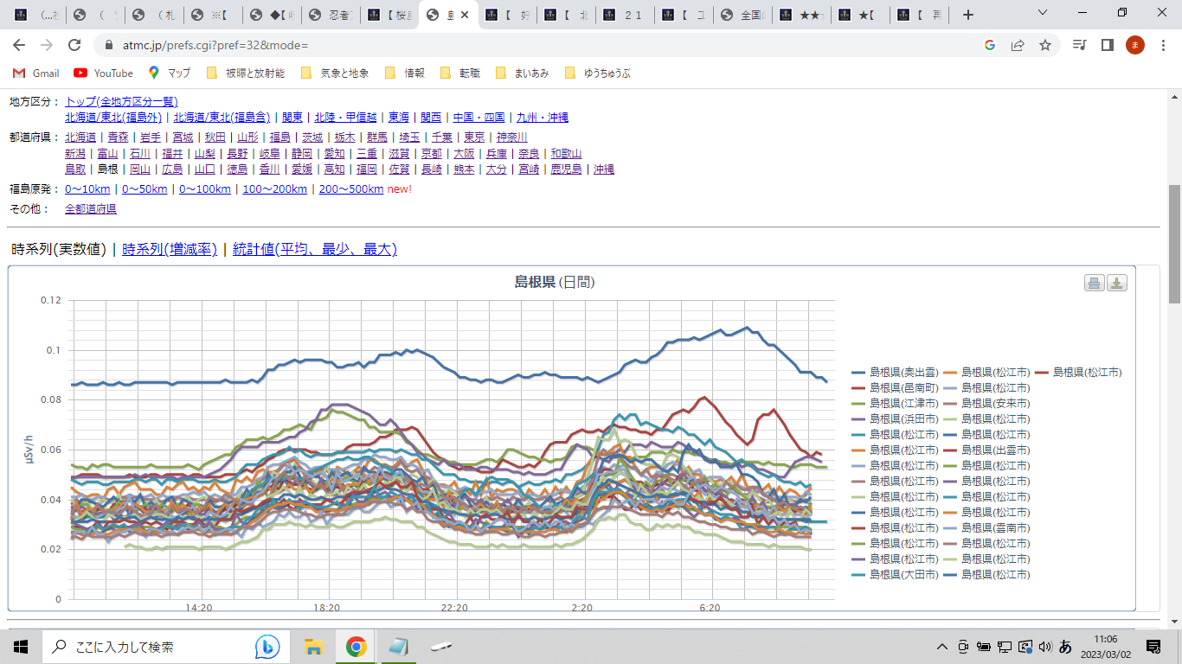This screenshot has height=664, width=1182.
Task: Open 統計値(平均、最少、最大) view
Action: pos(315,249)
